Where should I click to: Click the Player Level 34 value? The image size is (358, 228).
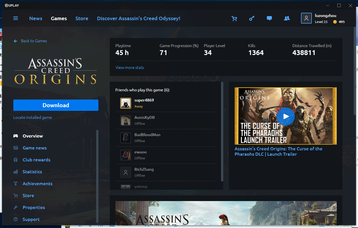[x=208, y=53]
